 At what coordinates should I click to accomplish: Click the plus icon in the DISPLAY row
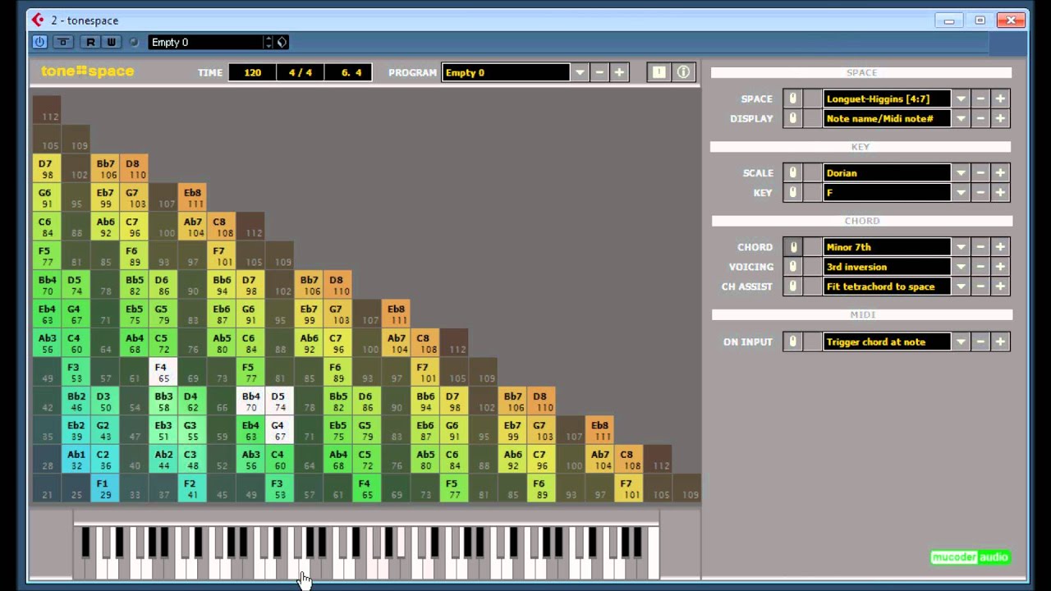pyautogui.click(x=1000, y=118)
